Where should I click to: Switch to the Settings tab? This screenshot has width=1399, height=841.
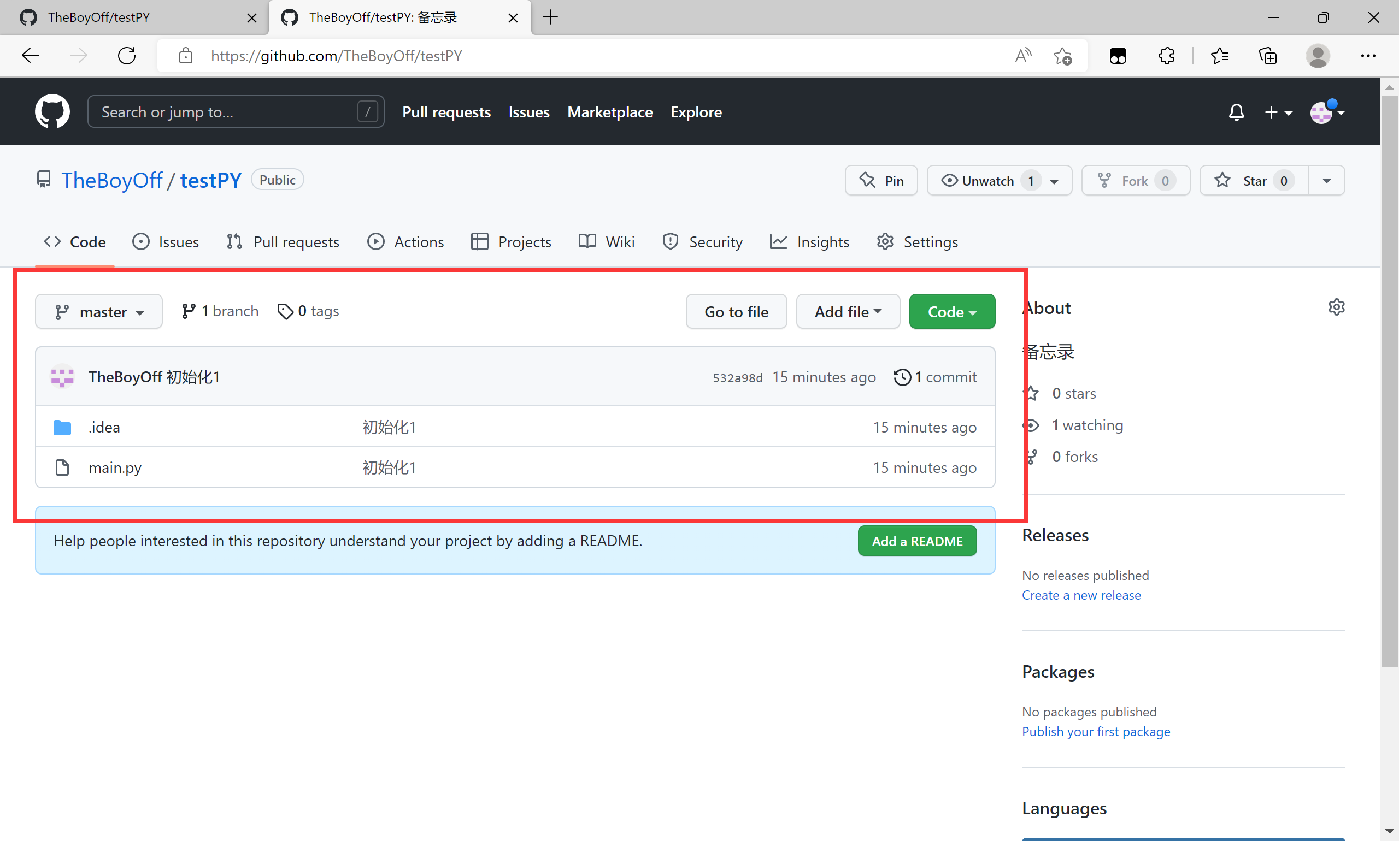[917, 241]
